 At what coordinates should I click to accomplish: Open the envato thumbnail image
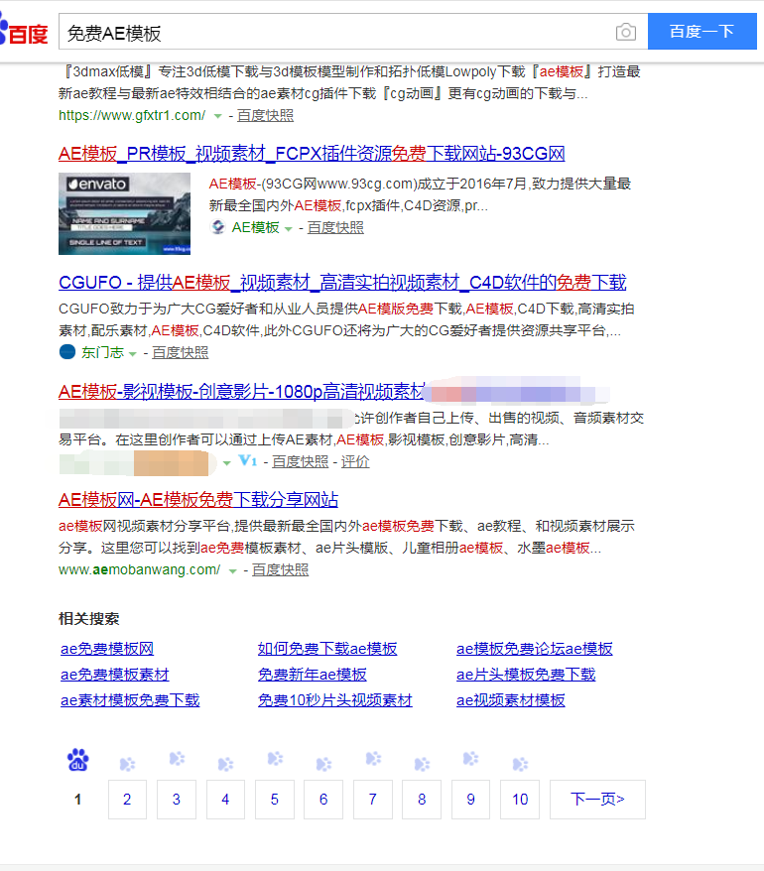click(124, 214)
